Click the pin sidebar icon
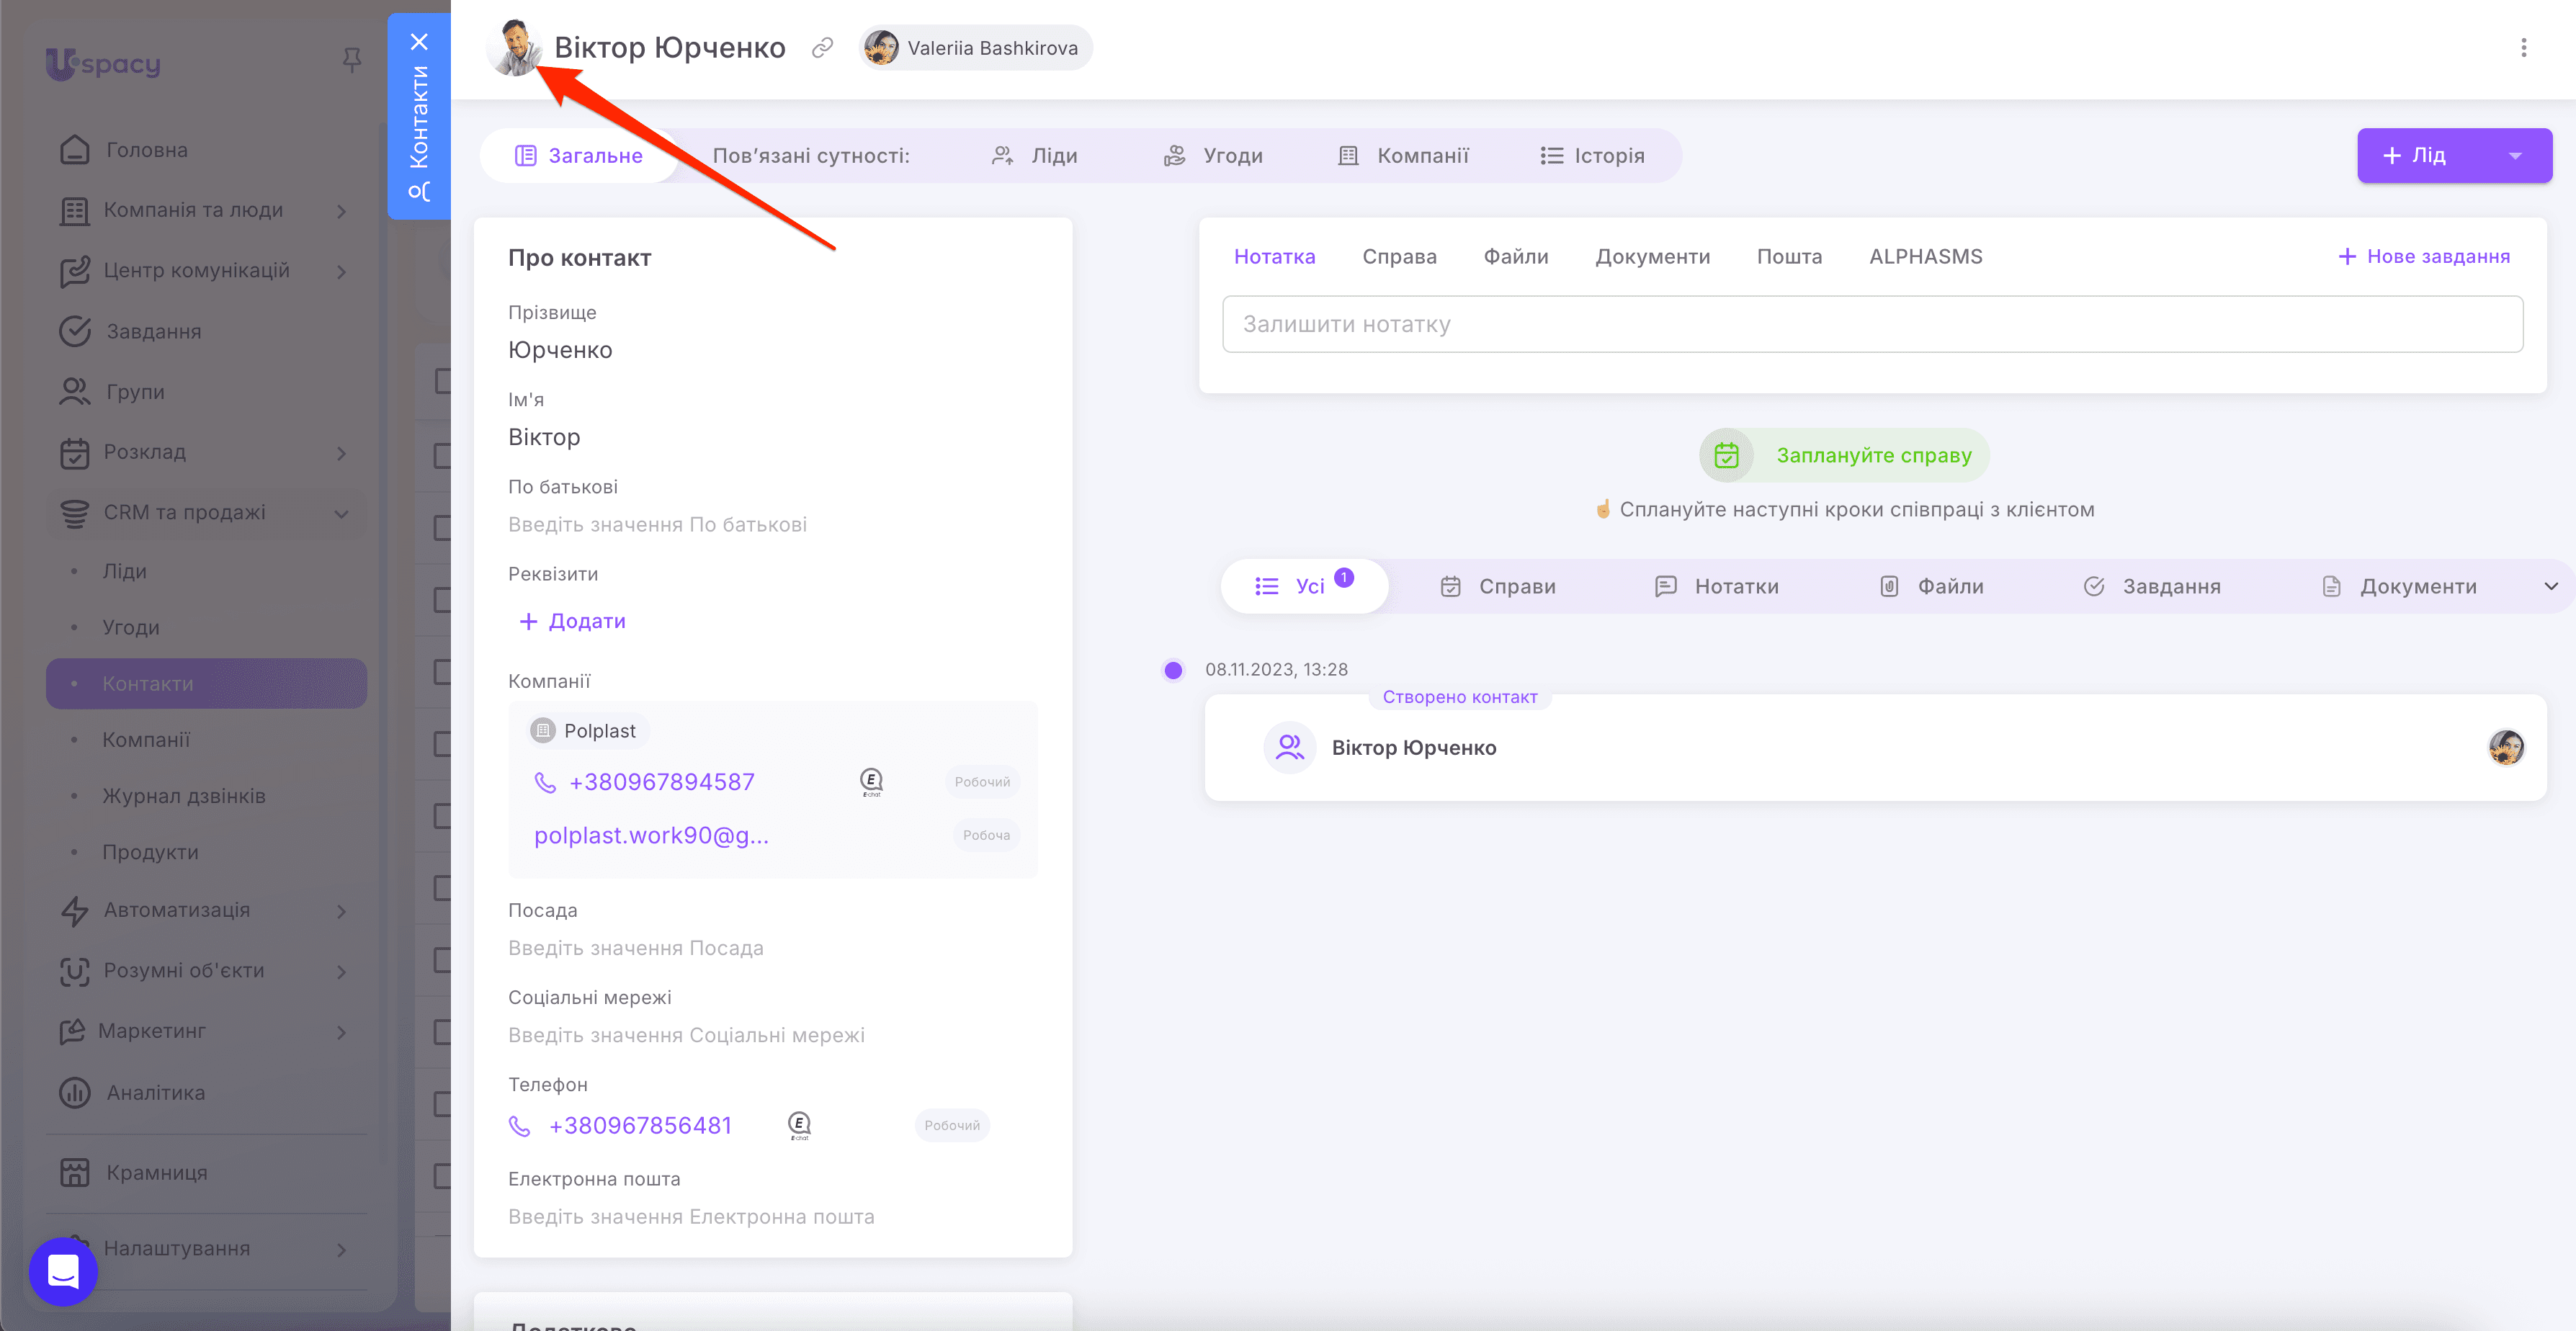This screenshot has width=2576, height=1331. tap(351, 61)
